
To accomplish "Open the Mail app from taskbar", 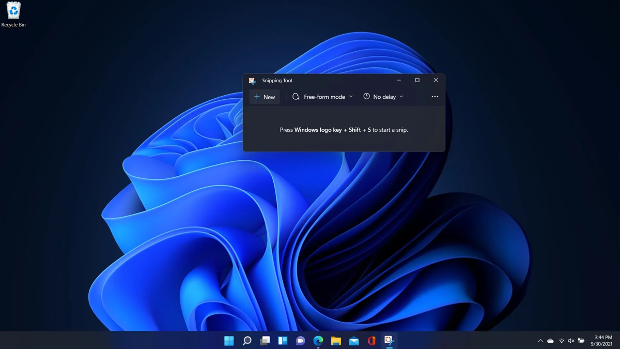I will click(x=354, y=341).
